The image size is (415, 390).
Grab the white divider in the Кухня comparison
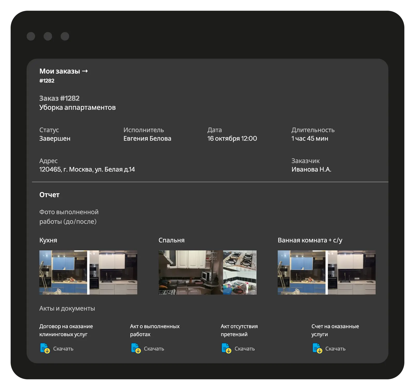(88, 272)
